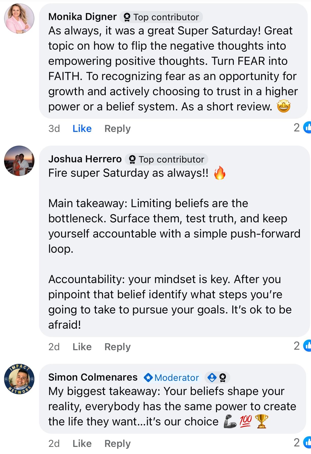Image resolution: width=311 pixels, height=454 pixels.
Task: Open Joshua Herrero's profile picture
Action: (x=19, y=161)
